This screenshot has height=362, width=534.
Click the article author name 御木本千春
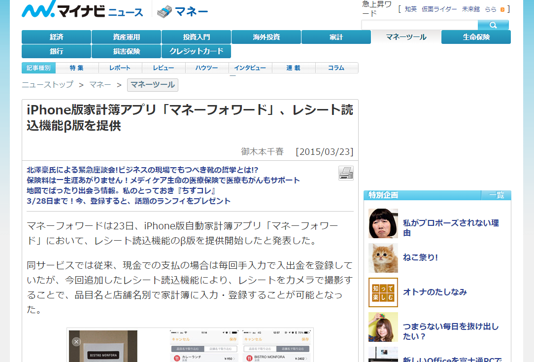(x=262, y=152)
